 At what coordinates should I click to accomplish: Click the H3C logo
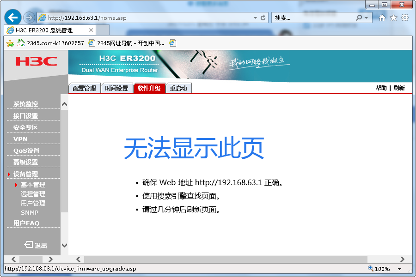pos(37,61)
